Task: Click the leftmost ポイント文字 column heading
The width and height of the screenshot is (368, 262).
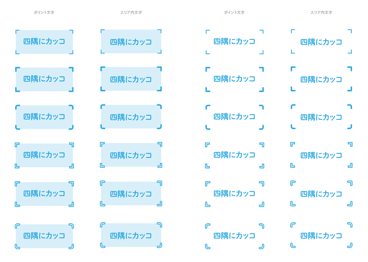Action: (44, 13)
